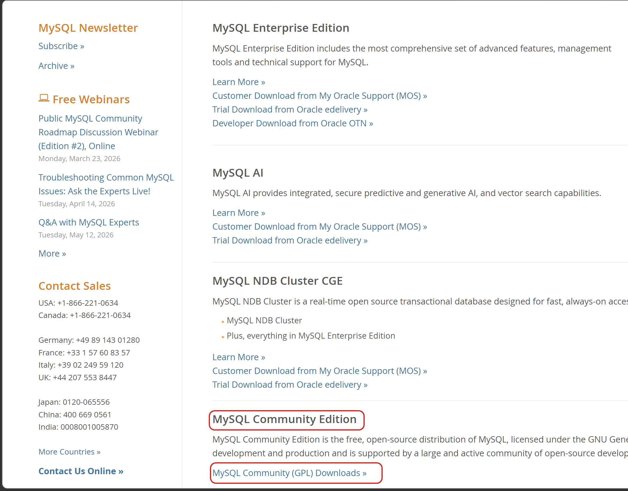
Task: Click the MySQL Newsletter heading
Action: (88, 28)
